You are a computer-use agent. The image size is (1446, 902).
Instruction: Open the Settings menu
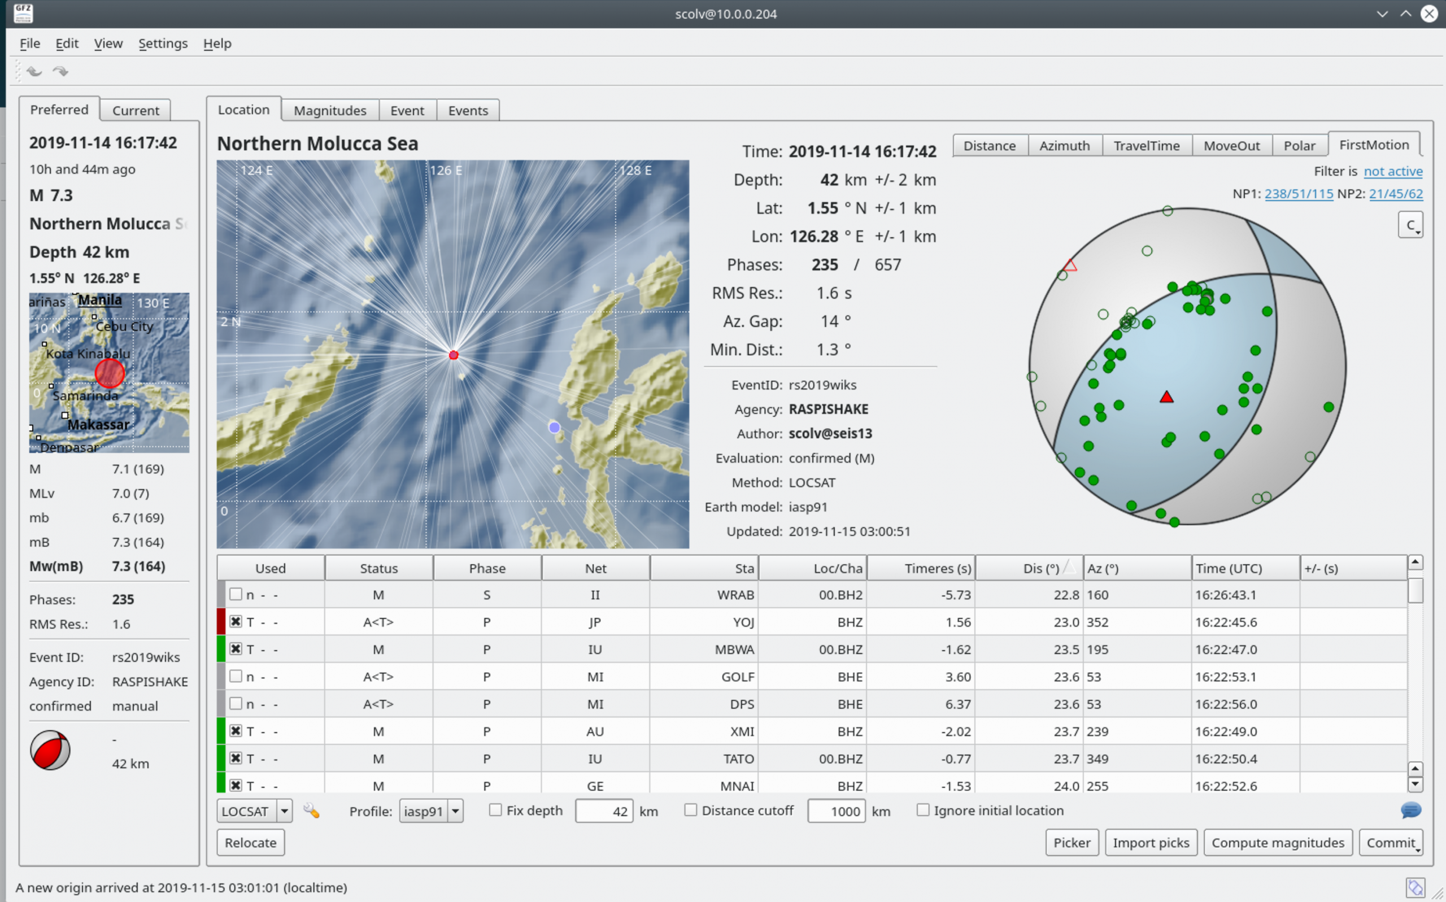[163, 43]
